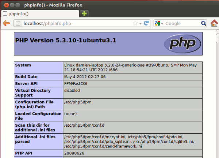Open the history dropdown in the URL bar
219x158 pixels.
point(141,23)
